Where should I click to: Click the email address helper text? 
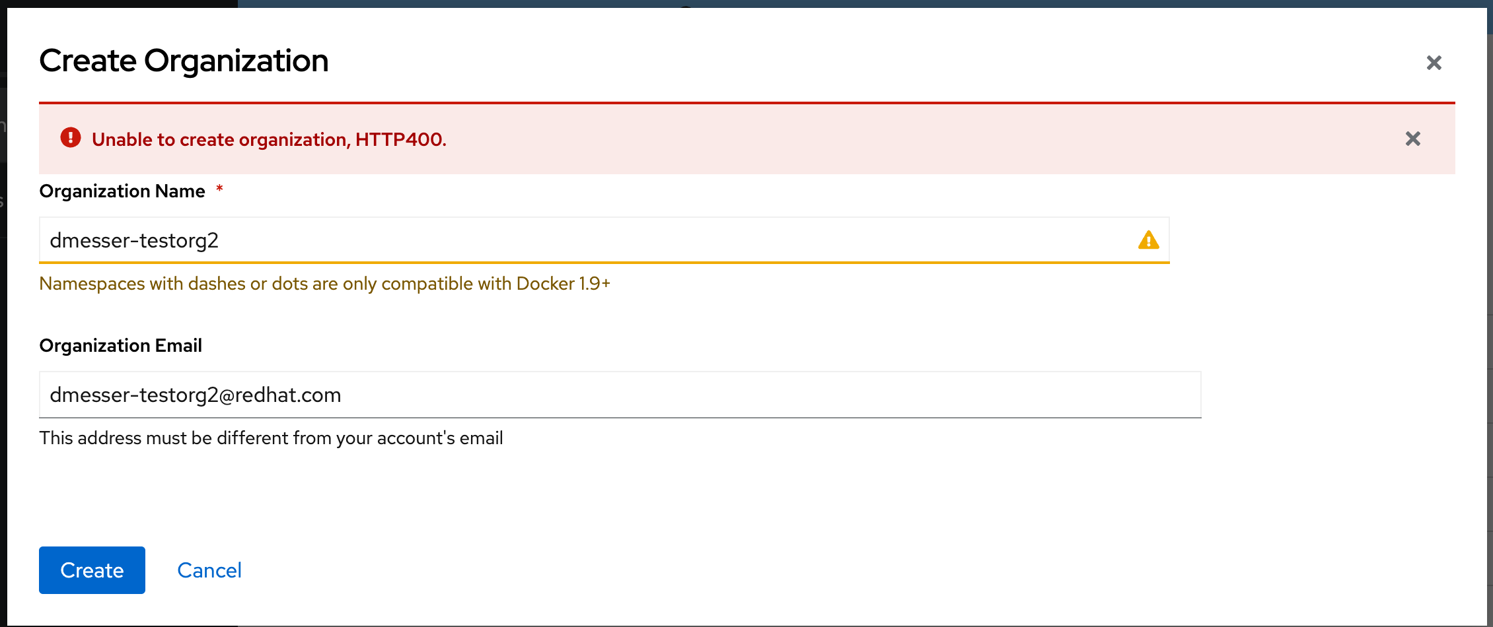271,438
